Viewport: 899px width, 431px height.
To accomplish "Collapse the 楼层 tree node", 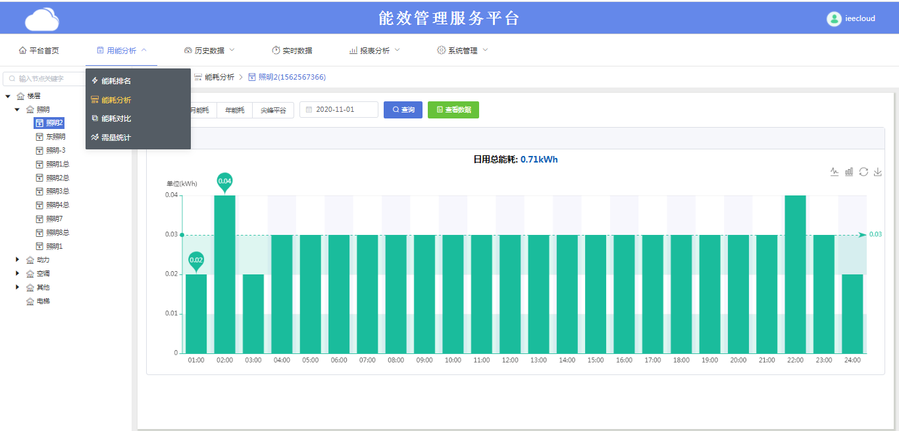I will click(x=8, y=96).
